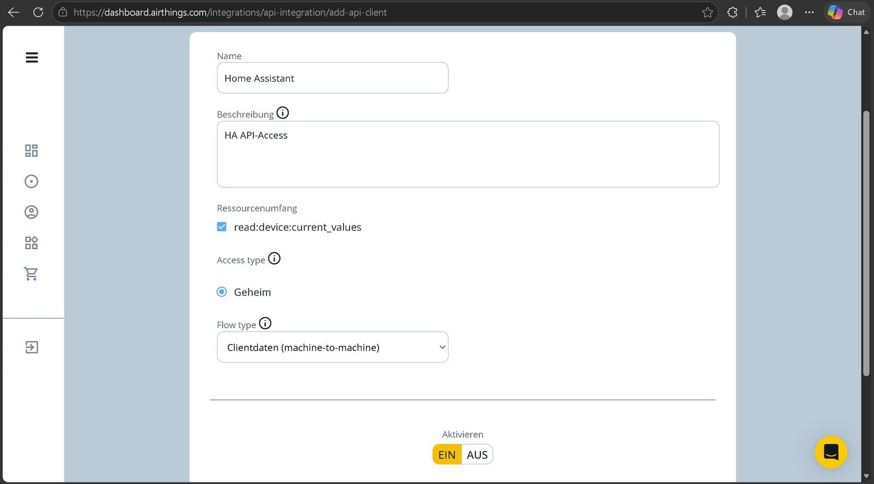874x484 pixels.
Task: Click the Name input field
Action: click(333, 78)
